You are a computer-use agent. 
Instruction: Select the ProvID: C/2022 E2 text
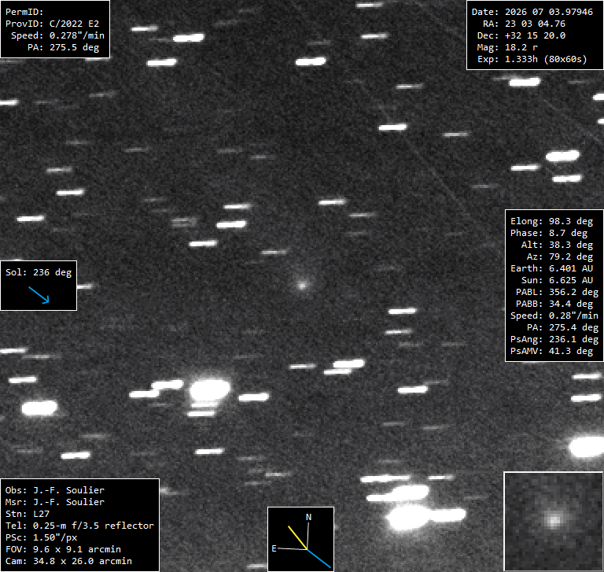pos(52,24)
